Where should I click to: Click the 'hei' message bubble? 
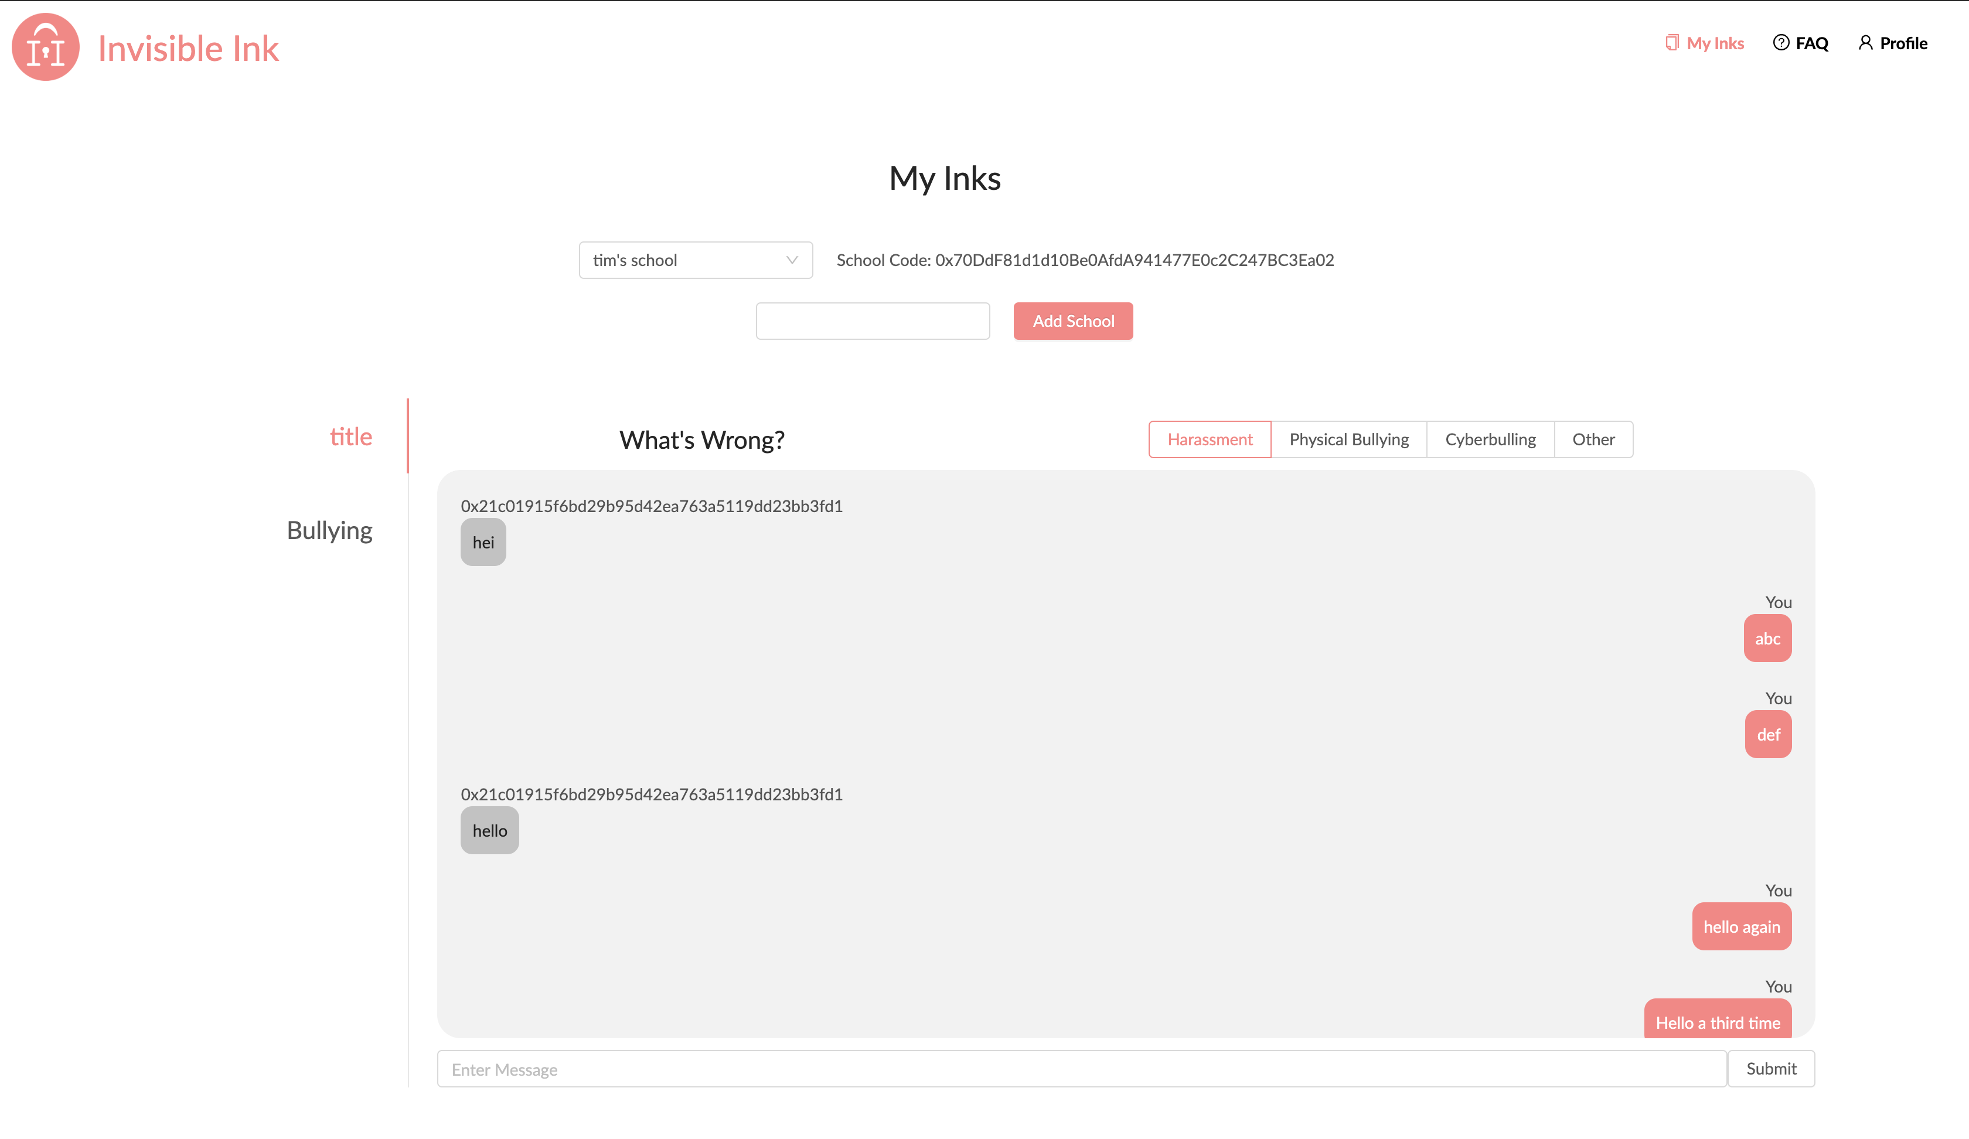point(483,542)
